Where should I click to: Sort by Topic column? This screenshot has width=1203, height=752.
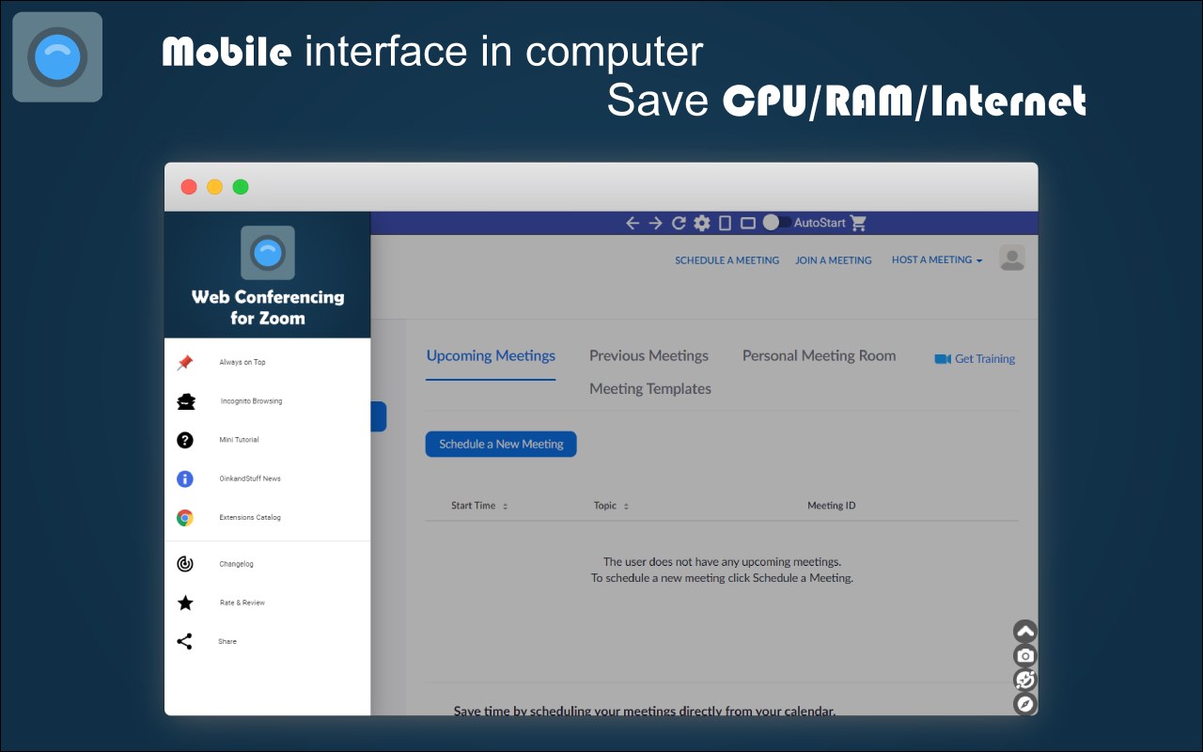[x=611, y=506]
